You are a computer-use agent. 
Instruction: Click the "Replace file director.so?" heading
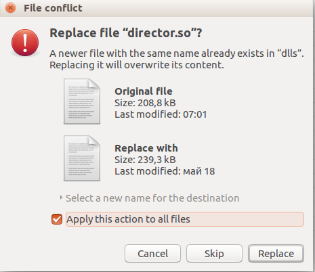coord(126,33)
